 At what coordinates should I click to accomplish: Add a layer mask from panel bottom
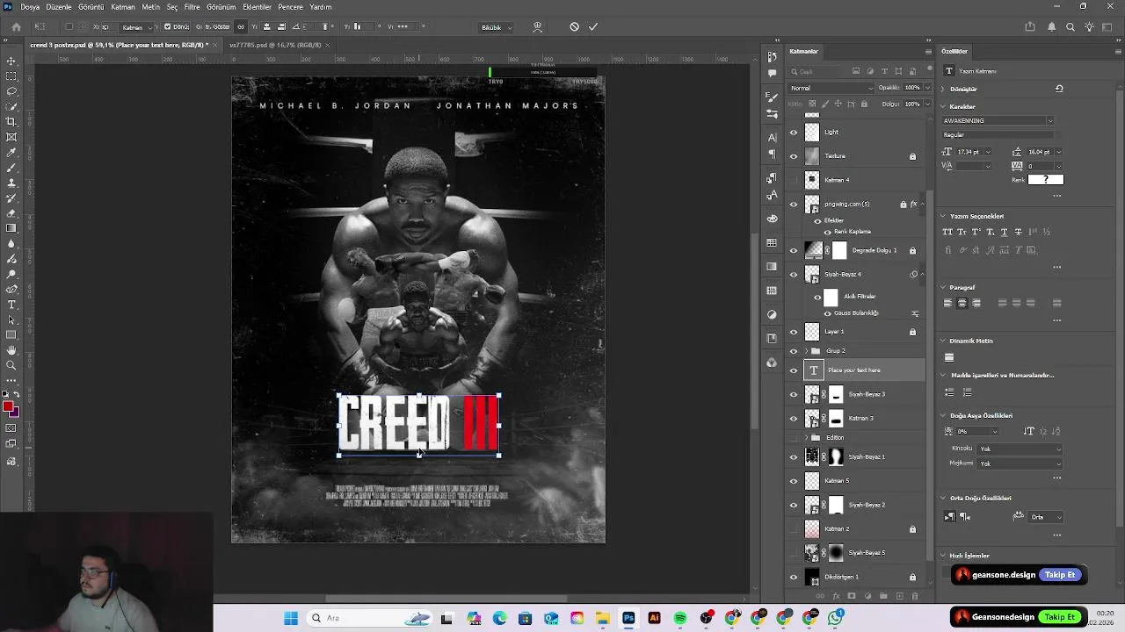[852, 596]
